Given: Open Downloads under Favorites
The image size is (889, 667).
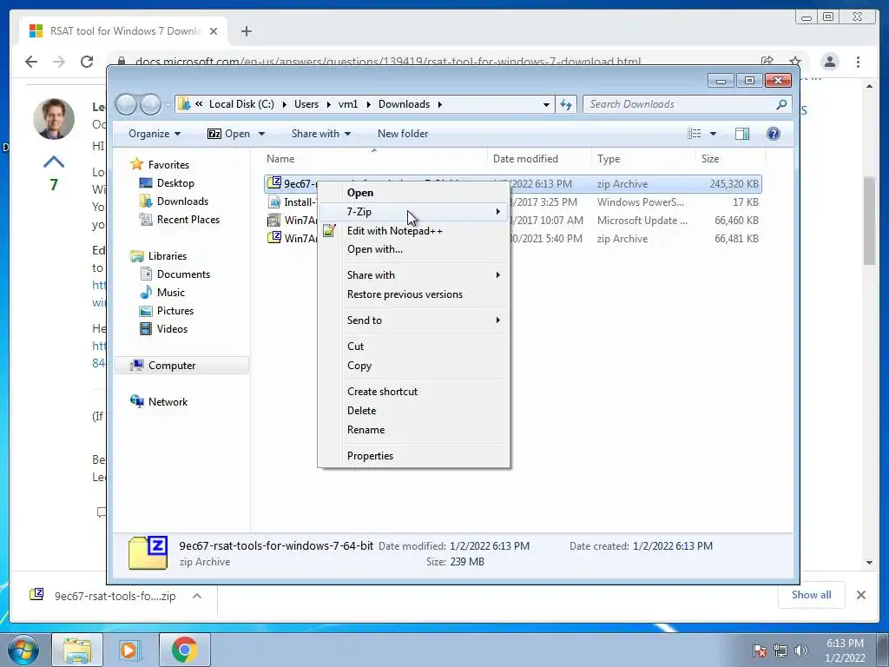Looking at the screenshot, I should click(x=174, y=201).
